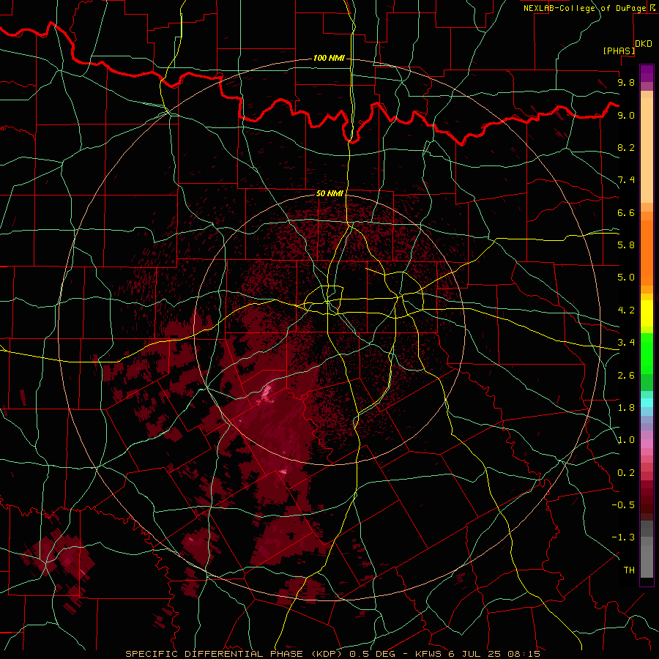Image resolution: width=659 pixels, height=659 pixels.
Task: Click the KFWS radar site identifier
Action: 428,654
